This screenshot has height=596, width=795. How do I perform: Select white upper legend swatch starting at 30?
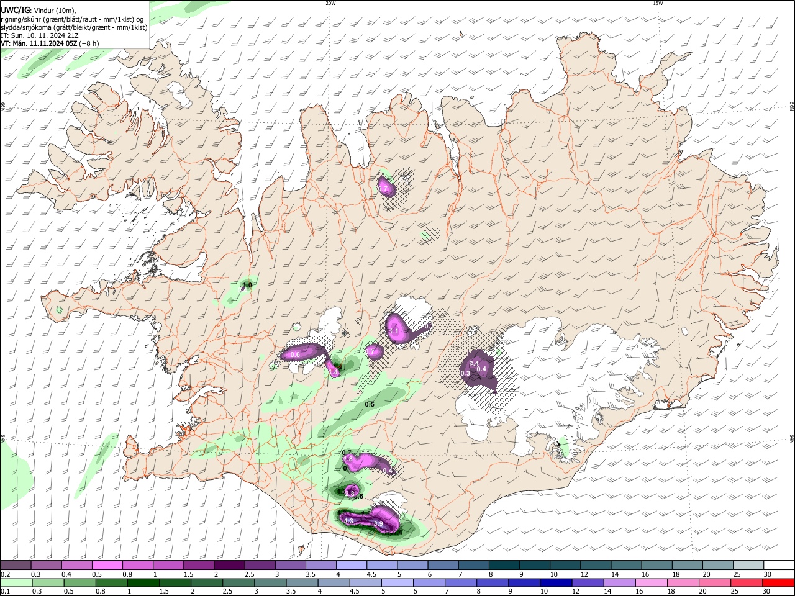pyautogui.click(x=779, y=565)
